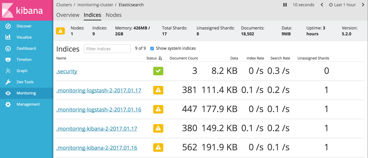Click the Filter Indices search field
Image resolution: width=368 pixels, height=158 pixels.
point(107,49)
